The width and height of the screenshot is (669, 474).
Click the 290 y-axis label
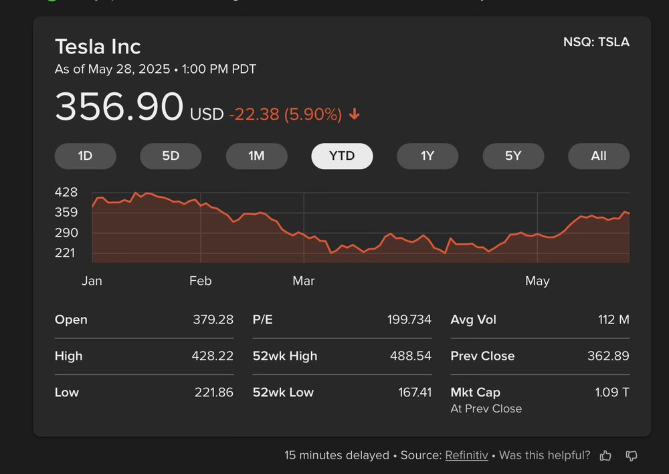tap(66, 233)
